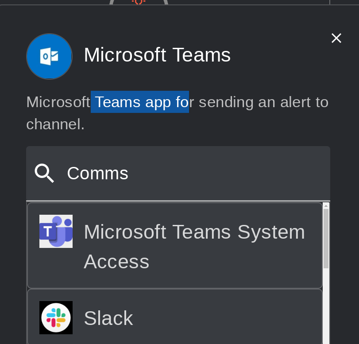
Task: Click the app list scrollbar thumb
Action: tap(326, 239)
